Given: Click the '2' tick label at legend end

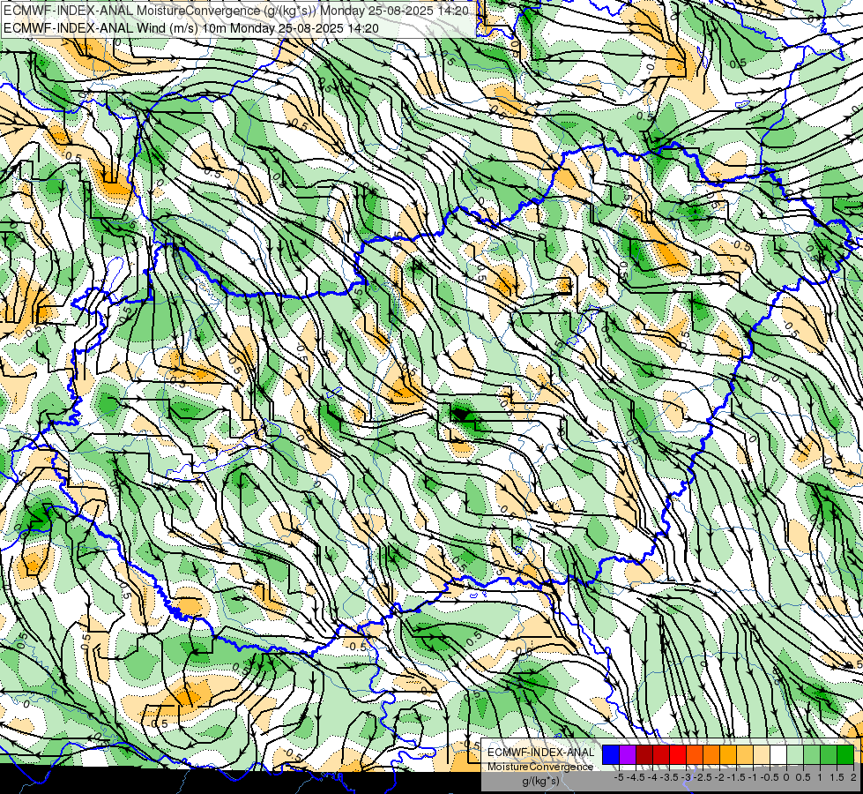Looking at the screenshot, I should point(853,777).
